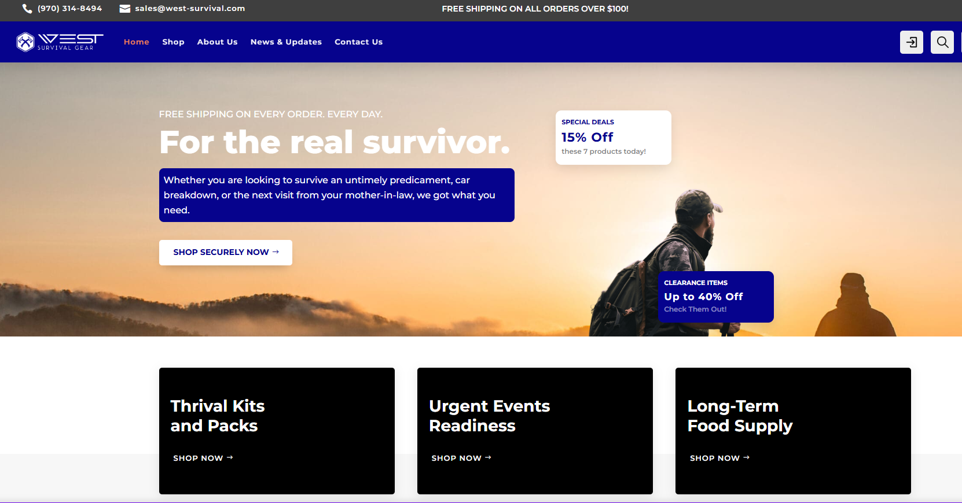Click Shop Now under Thrival Kits

click(203, 458)
